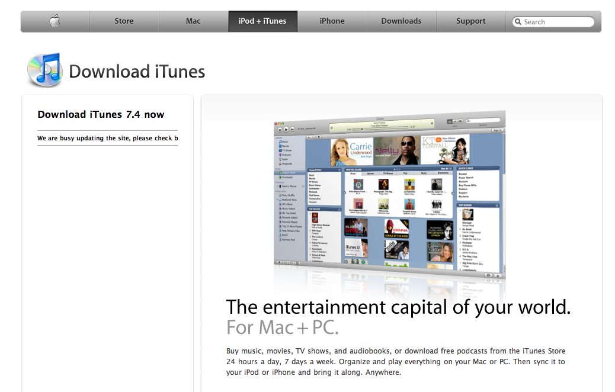Viewport: 615px width, 392px height.
Task: Open the iPhone tab
Action: 332,21
